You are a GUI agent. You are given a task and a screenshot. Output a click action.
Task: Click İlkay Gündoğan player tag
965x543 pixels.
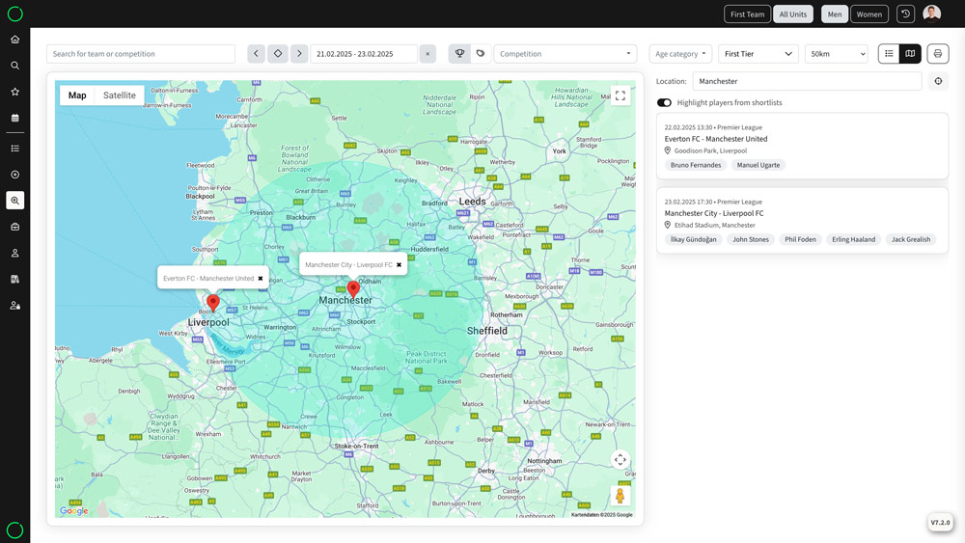(693, 239)
